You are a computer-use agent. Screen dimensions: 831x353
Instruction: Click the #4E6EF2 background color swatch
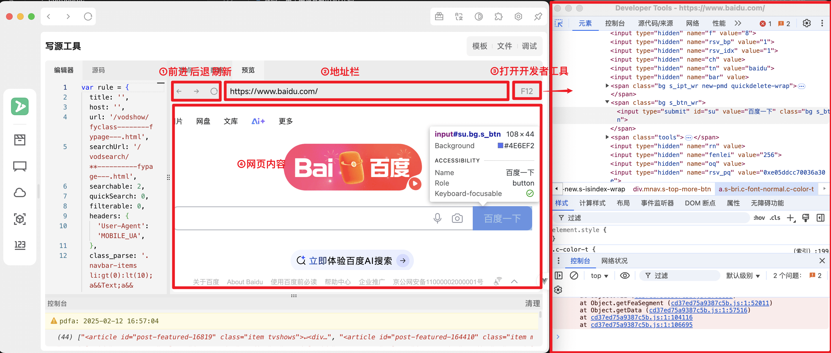(500, 146)
